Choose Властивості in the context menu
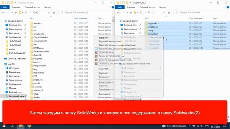Screen dimensions: 230x129 pyautogui.click(x=104, y=94)
